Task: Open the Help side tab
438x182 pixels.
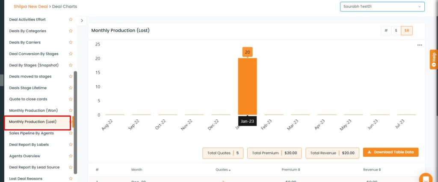Action: tap(434, 59)
